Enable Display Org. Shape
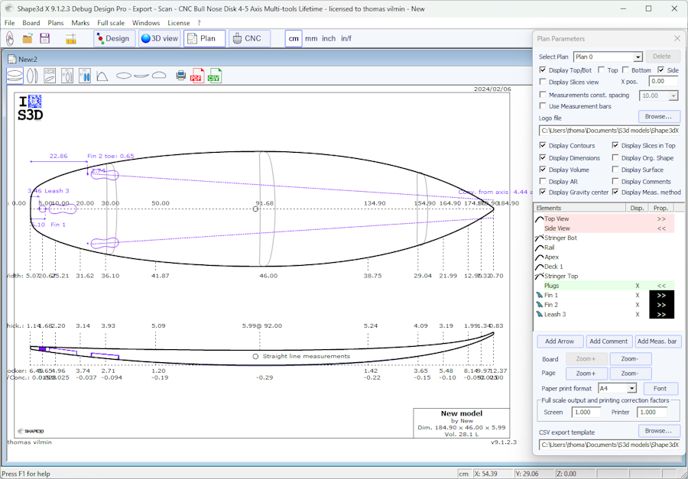Viewport: 688px width, 479px height. [x=615, y=158]
